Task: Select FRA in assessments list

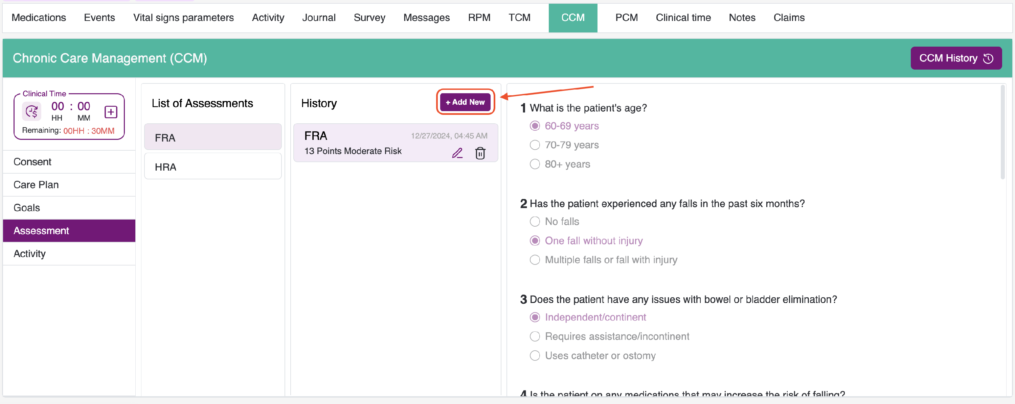Action: pyautogui.click(x=213, y=137)
